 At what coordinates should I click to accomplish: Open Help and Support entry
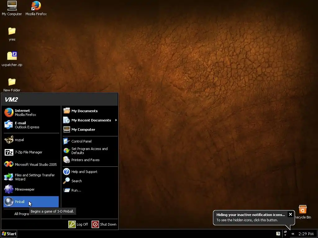90,172
